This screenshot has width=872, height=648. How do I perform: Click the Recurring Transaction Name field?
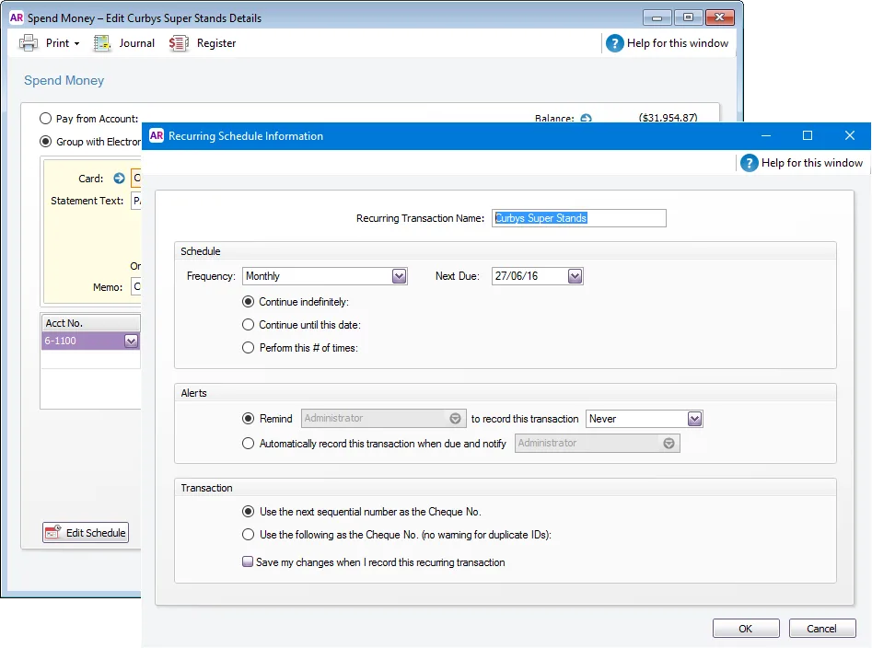coord(579,218)
